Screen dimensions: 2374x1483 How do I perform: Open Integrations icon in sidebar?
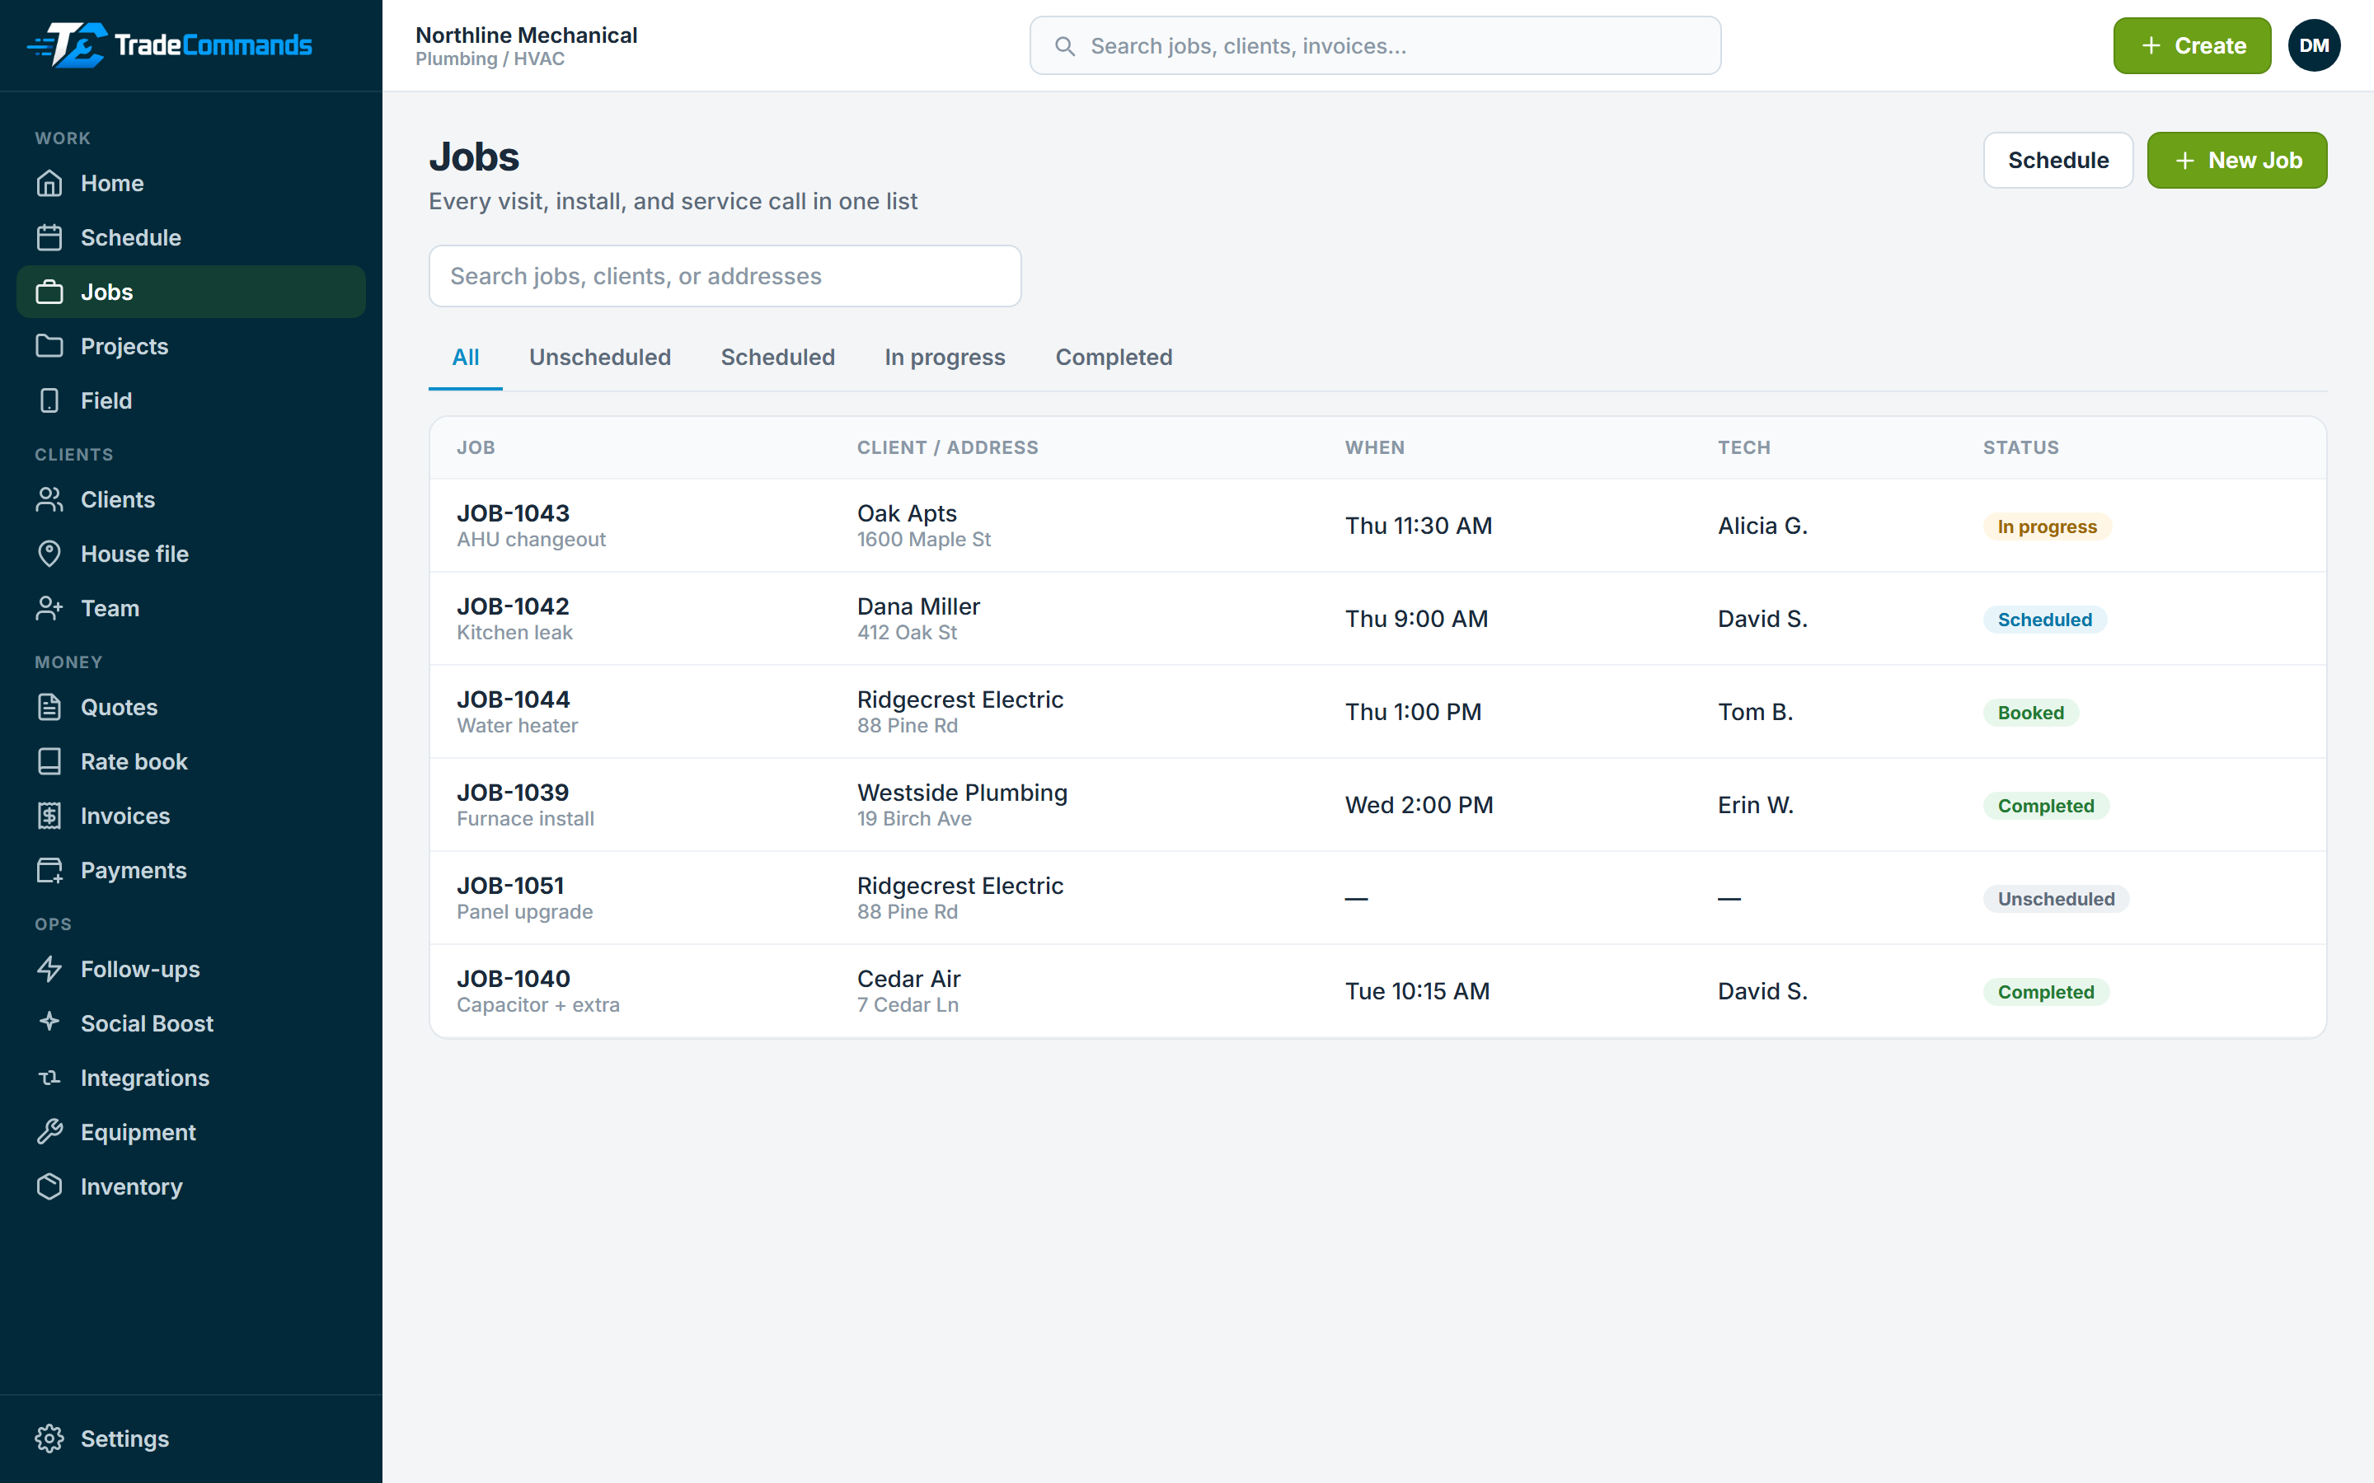point(49,1078)
